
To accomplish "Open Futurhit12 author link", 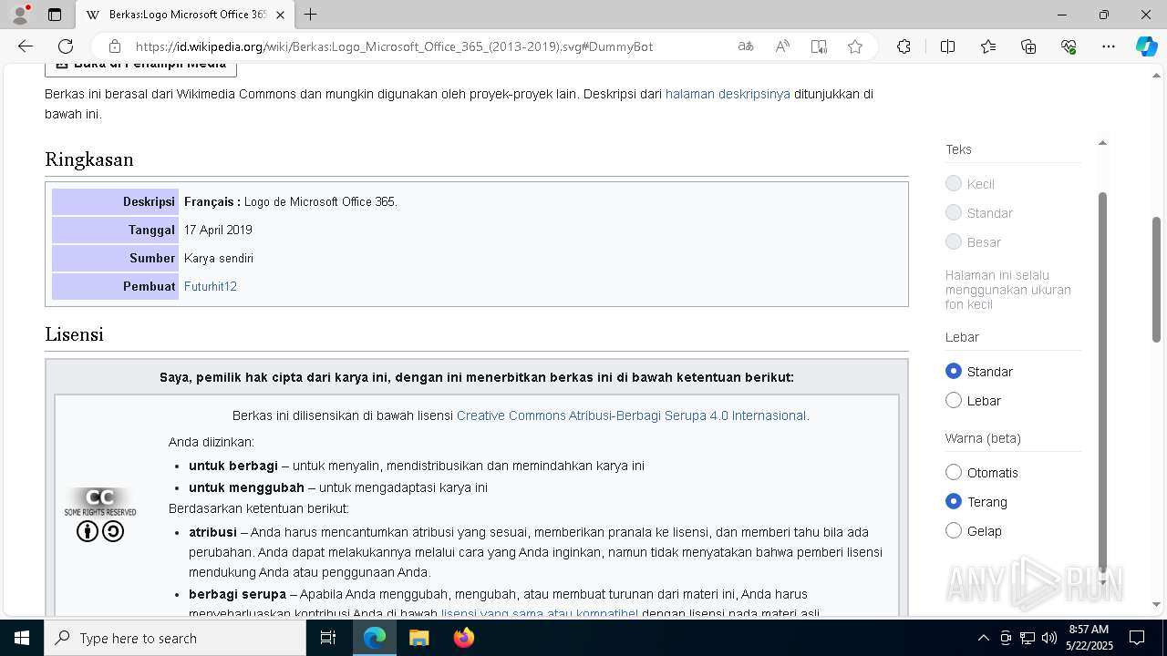I will click(211, 286).
